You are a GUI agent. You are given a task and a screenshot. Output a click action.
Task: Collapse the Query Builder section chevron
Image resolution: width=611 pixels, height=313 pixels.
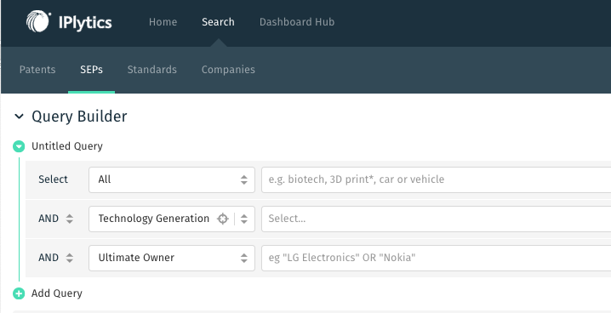[19, 117]
